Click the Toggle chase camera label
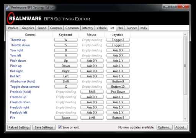 25,87
